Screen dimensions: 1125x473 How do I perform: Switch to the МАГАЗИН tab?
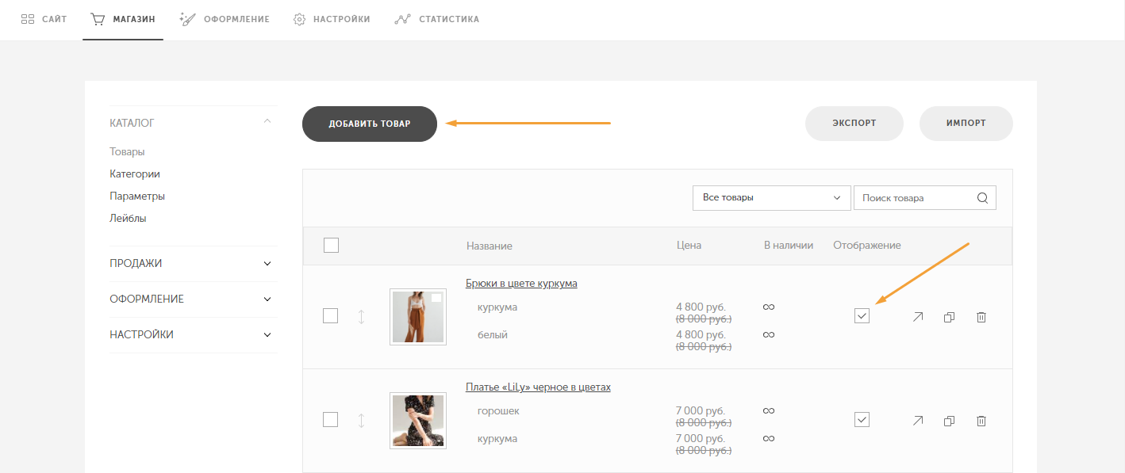point(123,19)
